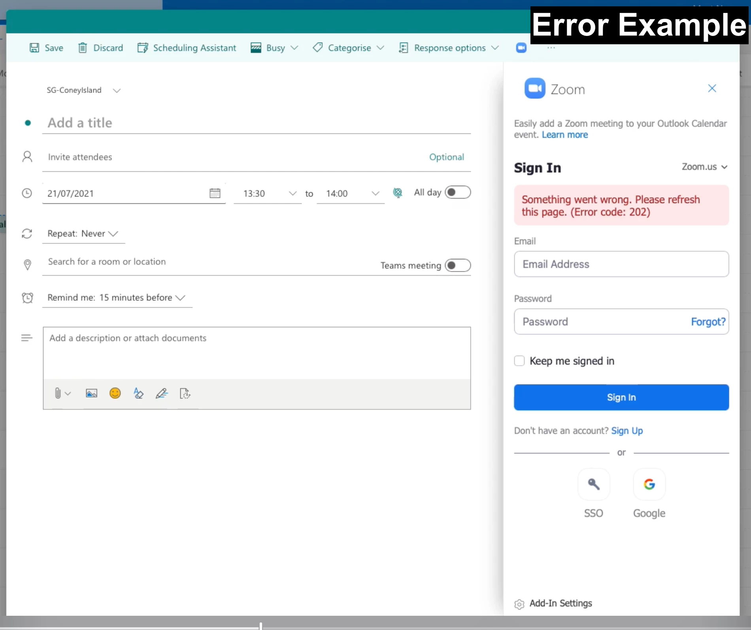Click the emoji smiley icon

coord(115,393)
